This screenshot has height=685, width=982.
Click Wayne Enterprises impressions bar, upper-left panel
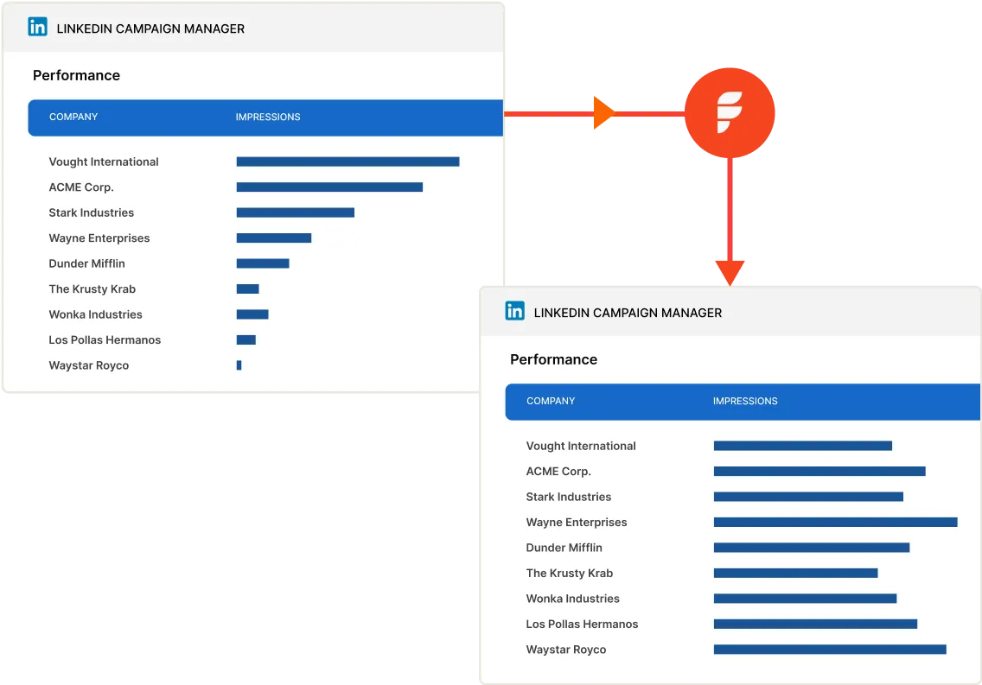click(274, 238)
